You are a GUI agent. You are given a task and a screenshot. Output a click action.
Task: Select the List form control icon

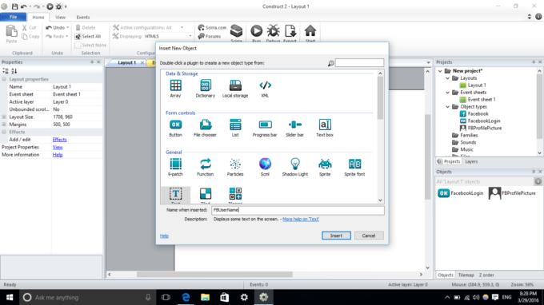[235, 125]
